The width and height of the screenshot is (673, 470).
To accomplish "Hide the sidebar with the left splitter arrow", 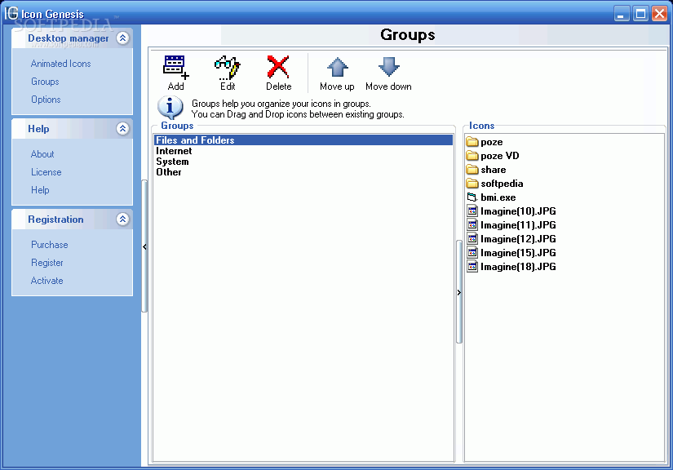I will point(144,246).
